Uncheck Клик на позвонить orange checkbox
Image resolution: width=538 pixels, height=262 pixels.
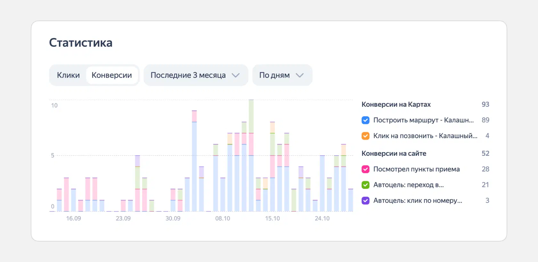click(365, 136)
